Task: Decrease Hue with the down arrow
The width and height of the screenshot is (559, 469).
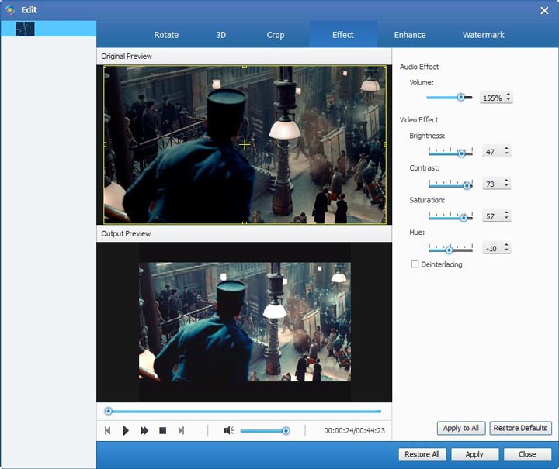Action: [506, 250]
